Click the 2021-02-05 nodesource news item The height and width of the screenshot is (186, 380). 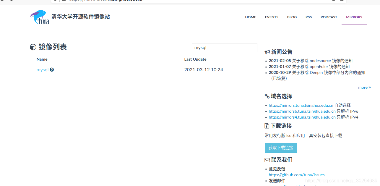311,61
